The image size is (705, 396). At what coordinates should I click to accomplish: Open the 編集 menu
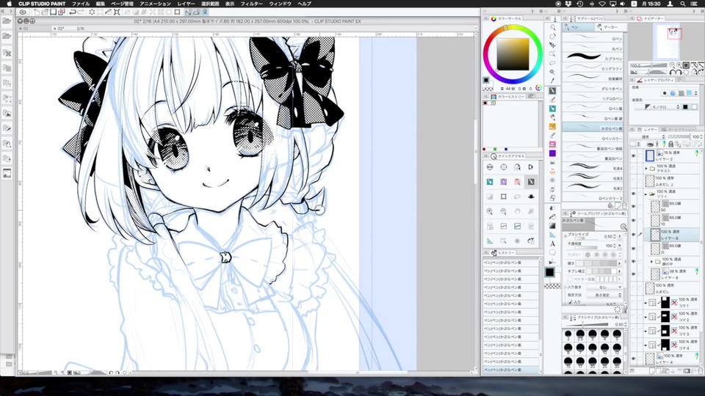point(101,4)
